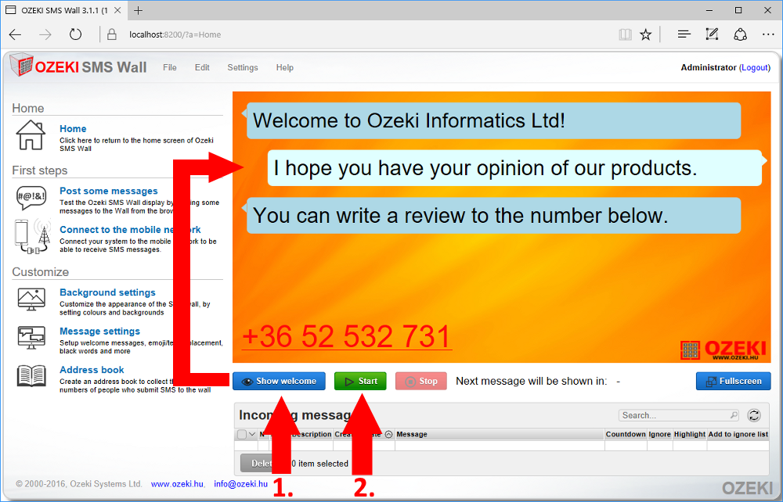Click the Description column header
Image resolution: width=783 pixels, height=502 pixels.
coord(311,434)
